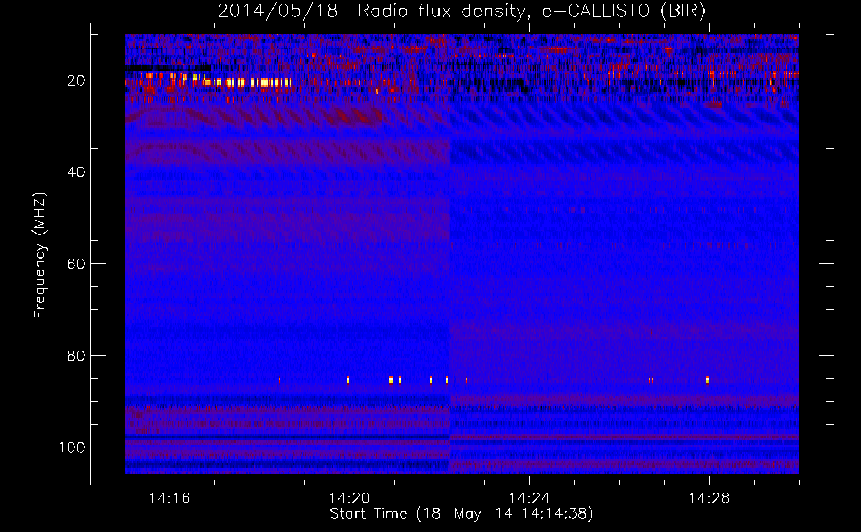
Task: Click the 20 MHz frequency tick label
Action: click(76, 80)
